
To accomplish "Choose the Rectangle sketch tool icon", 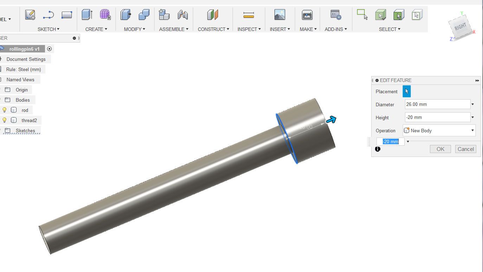I will tap(66, 15).
